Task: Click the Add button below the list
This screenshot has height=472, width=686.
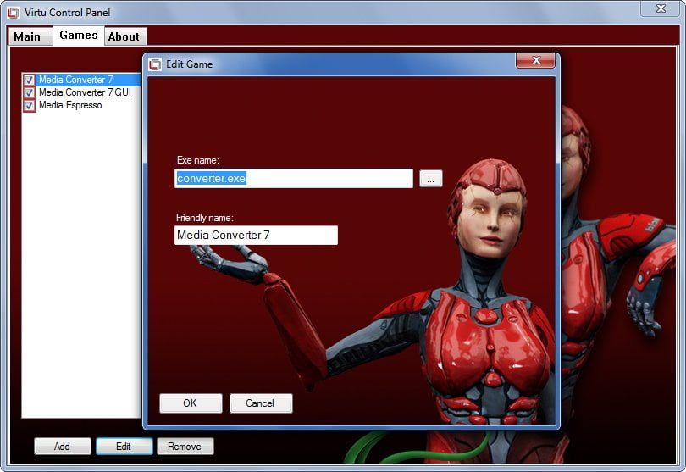Action: pos(63,447)
